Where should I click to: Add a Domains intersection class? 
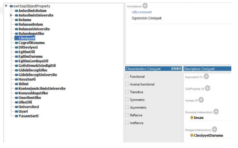pos(216,112)
